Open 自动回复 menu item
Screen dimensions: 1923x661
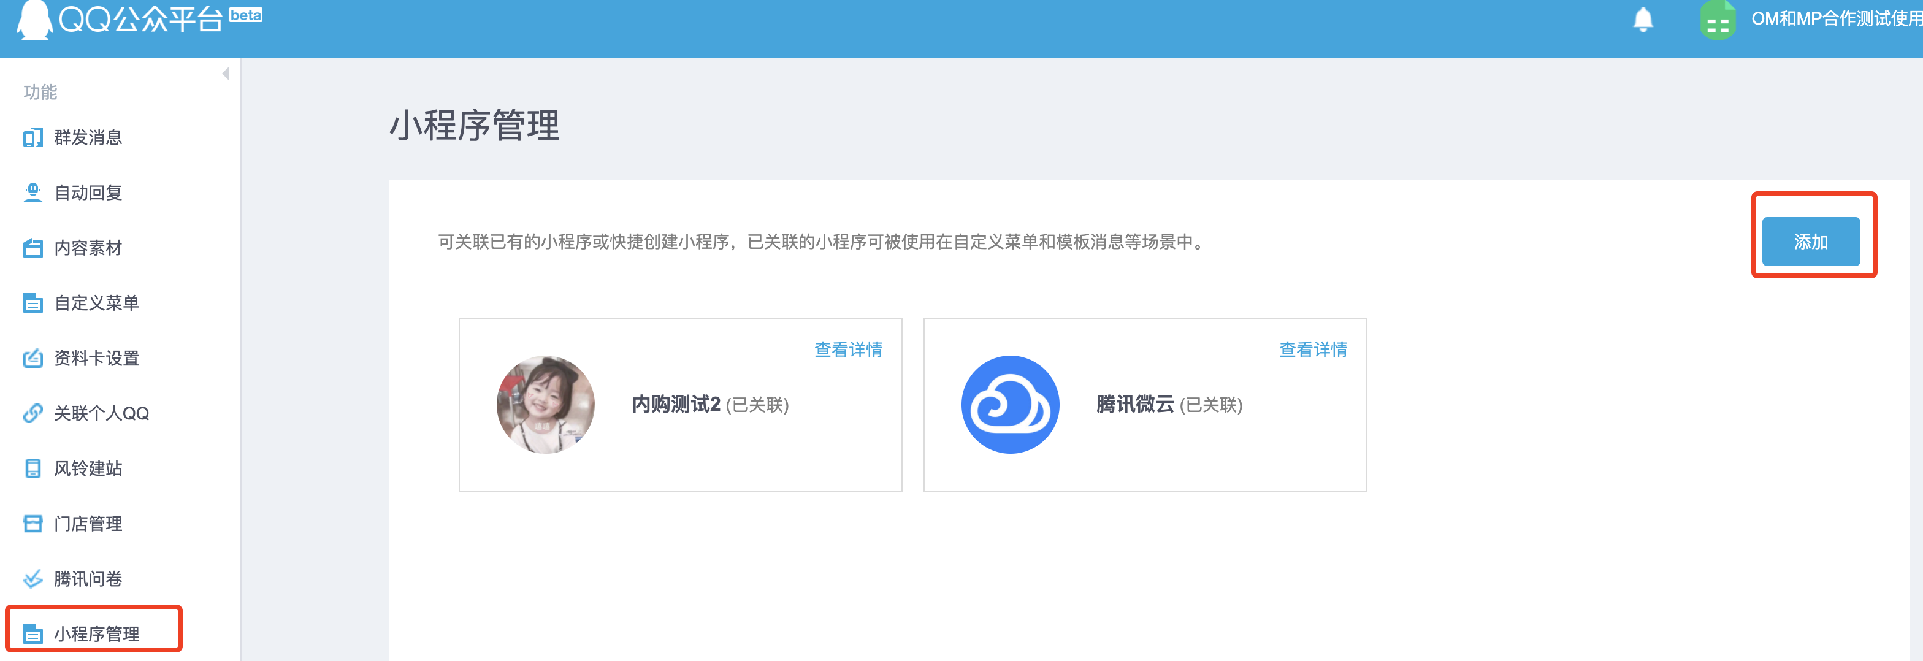[x=88, y=193]
